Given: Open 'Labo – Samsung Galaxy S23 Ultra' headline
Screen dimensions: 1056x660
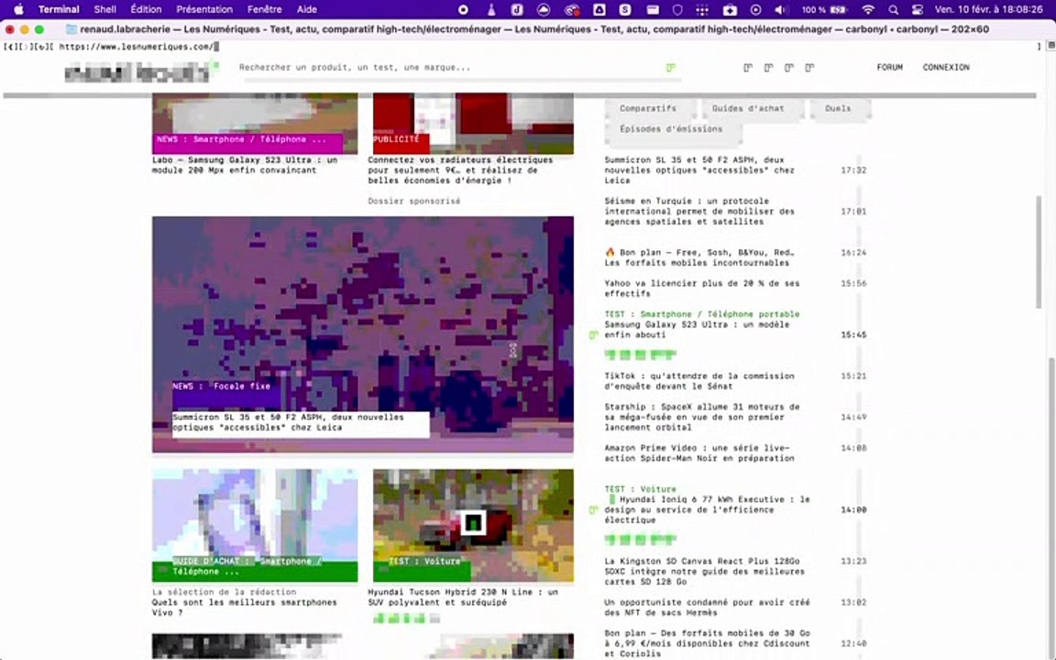Looking at the screenshot, I should click(245, 165).
